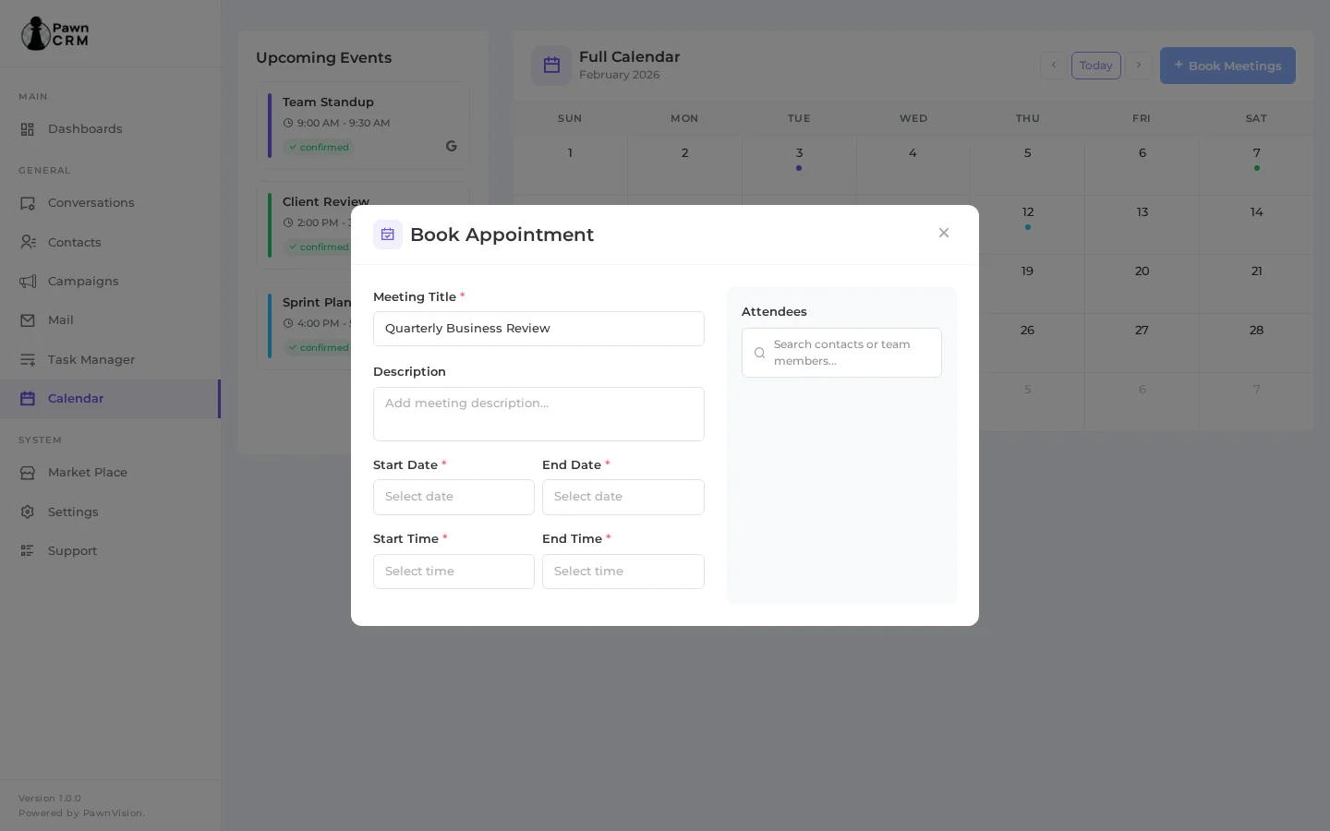The width and height of the screenshot is (1330, 831).
Task: Open the Task Manager
Action: [x=91, y=359]
